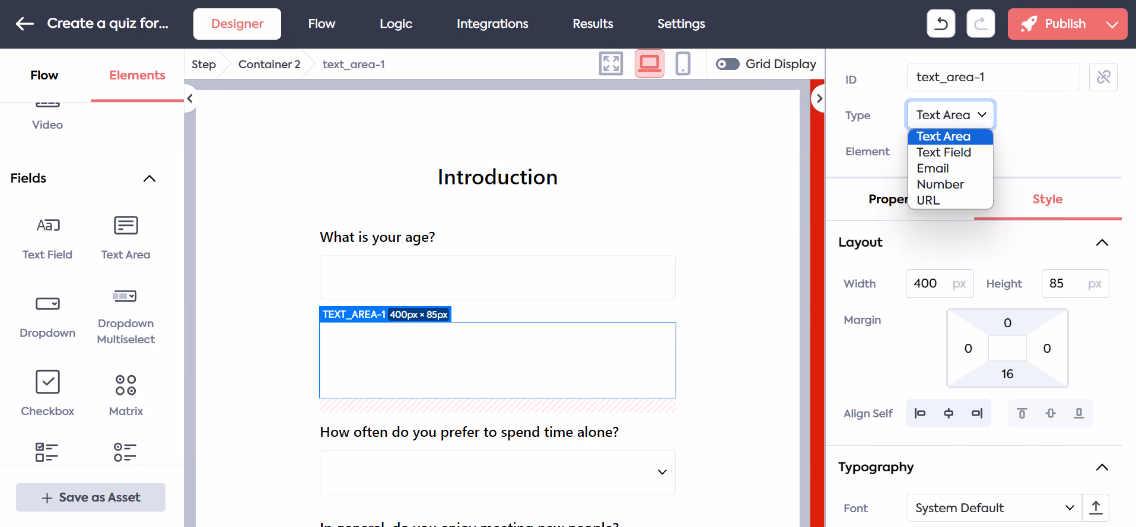Select mobile device preview

click(683, 63)
